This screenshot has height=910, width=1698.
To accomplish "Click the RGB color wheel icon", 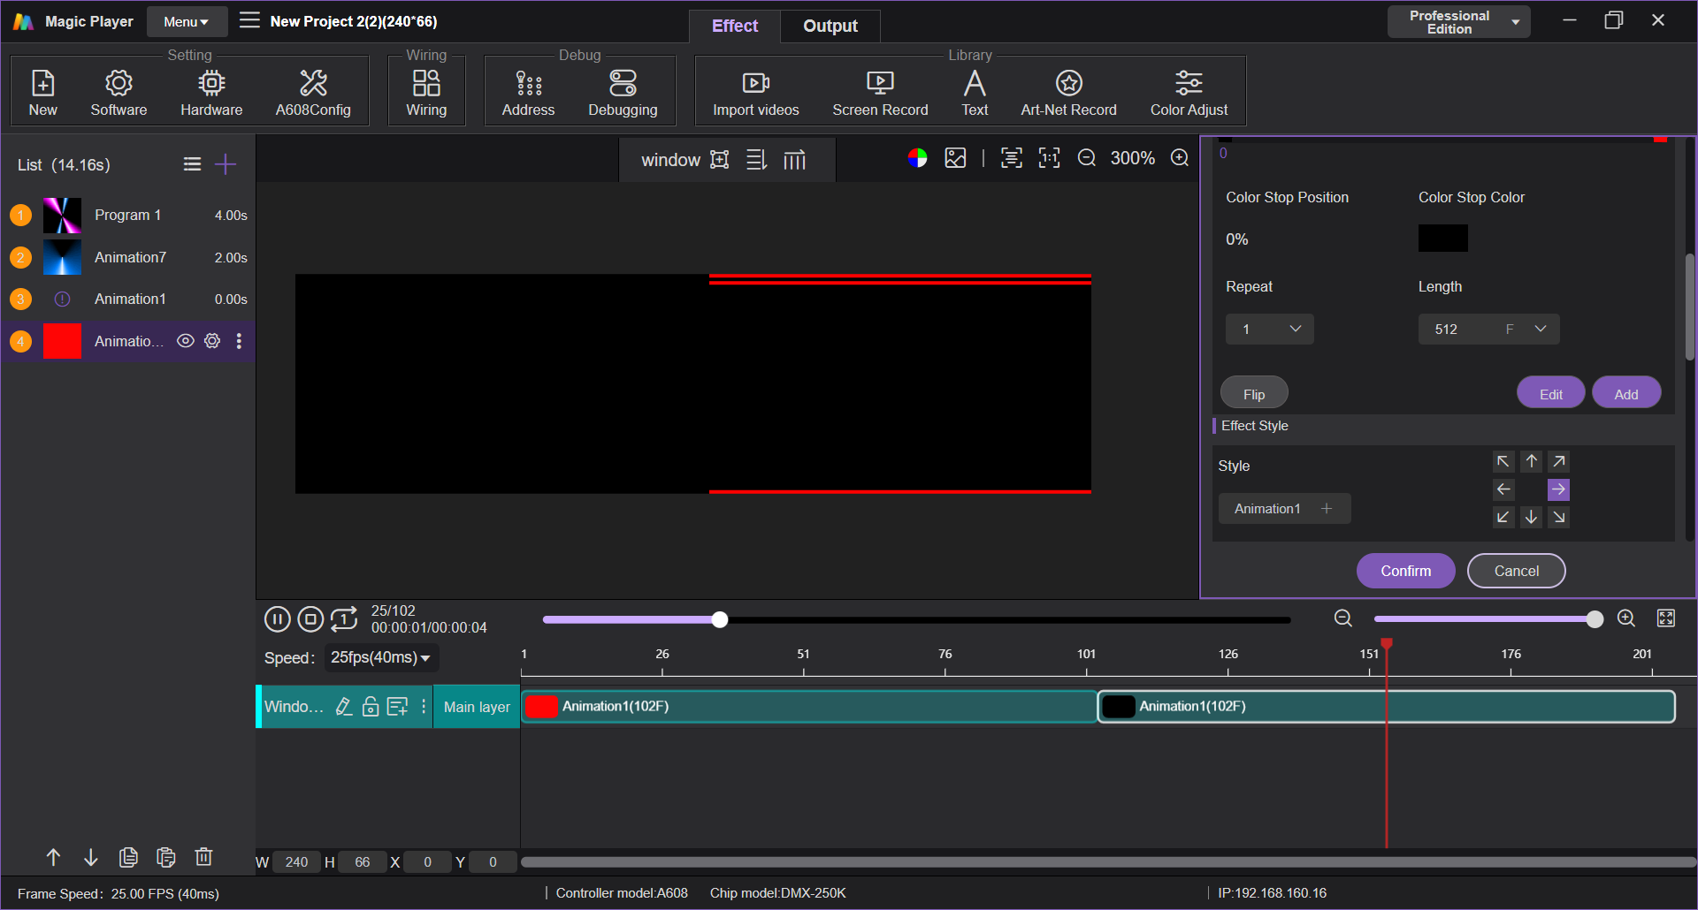I will [917, 158].
